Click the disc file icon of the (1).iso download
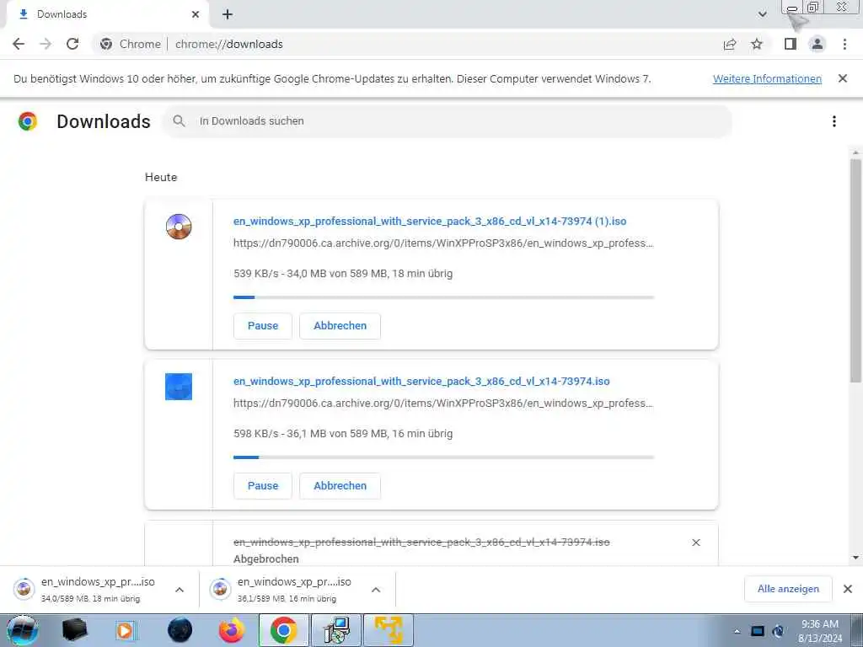This screenshot has height=647, width=863. (179, 227)
